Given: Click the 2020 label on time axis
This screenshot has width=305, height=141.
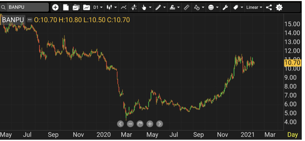Looking at the screenshot, I should point(104,135).
